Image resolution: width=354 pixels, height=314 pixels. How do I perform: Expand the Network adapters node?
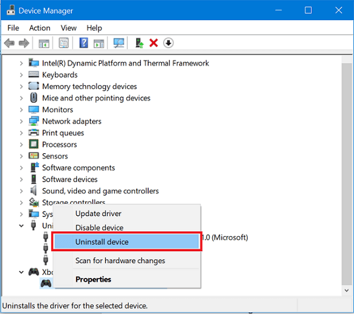[22, 121]
